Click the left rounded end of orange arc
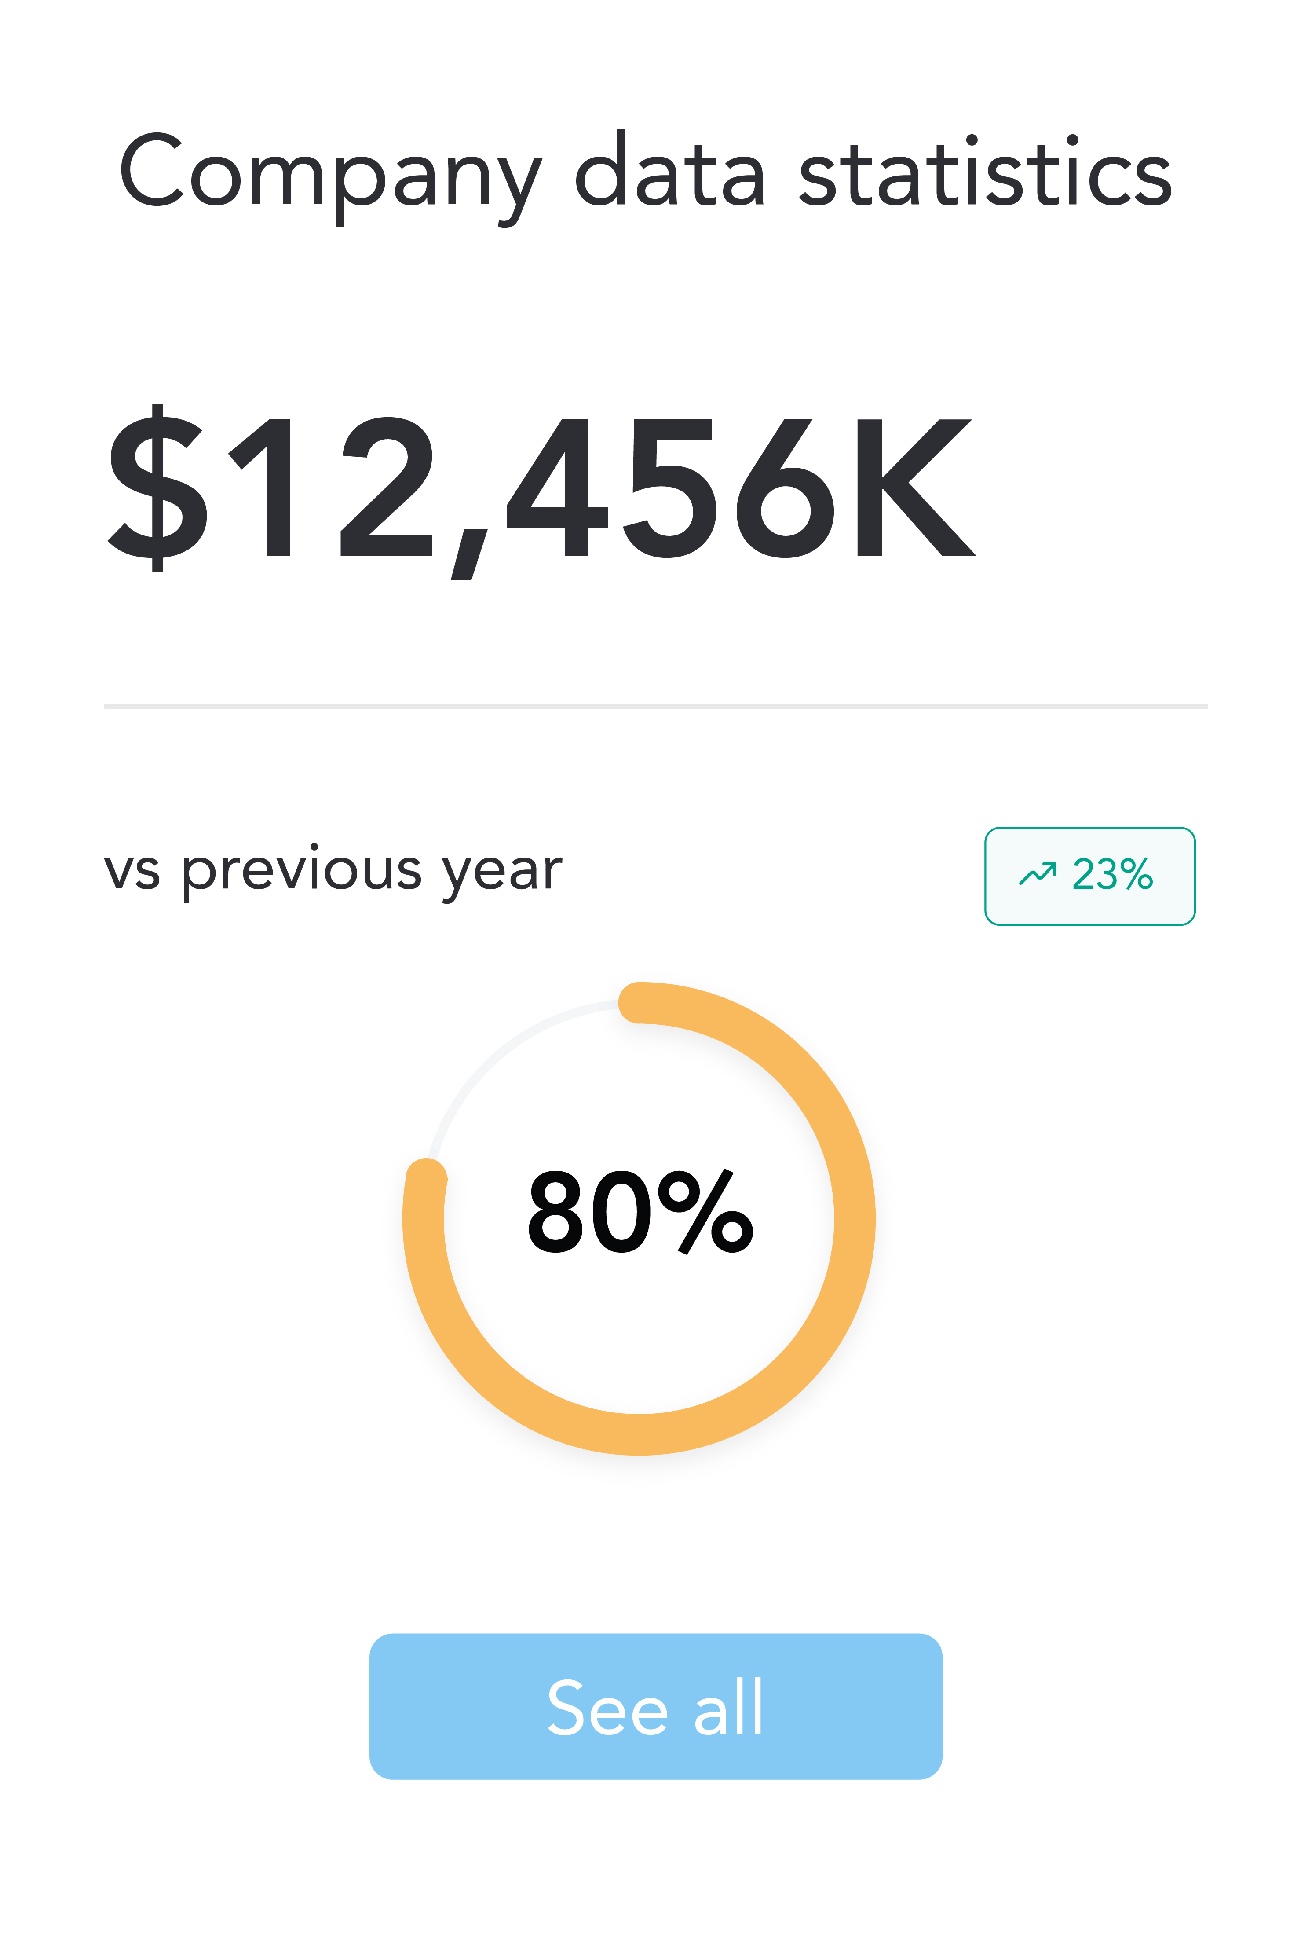 (x=425, y=1178)
